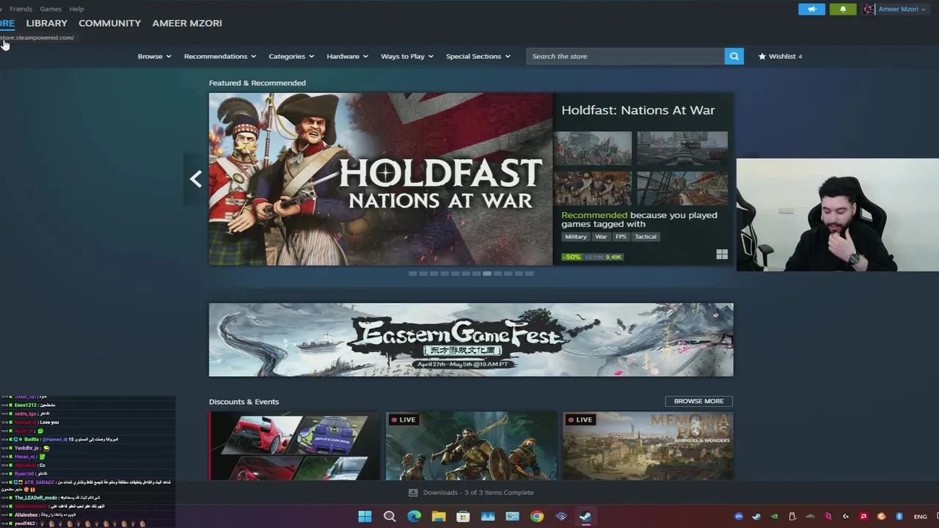Click the downloads icon in the bottom bar
Viewport: 939px width, 528px height.
coord(413,493)
